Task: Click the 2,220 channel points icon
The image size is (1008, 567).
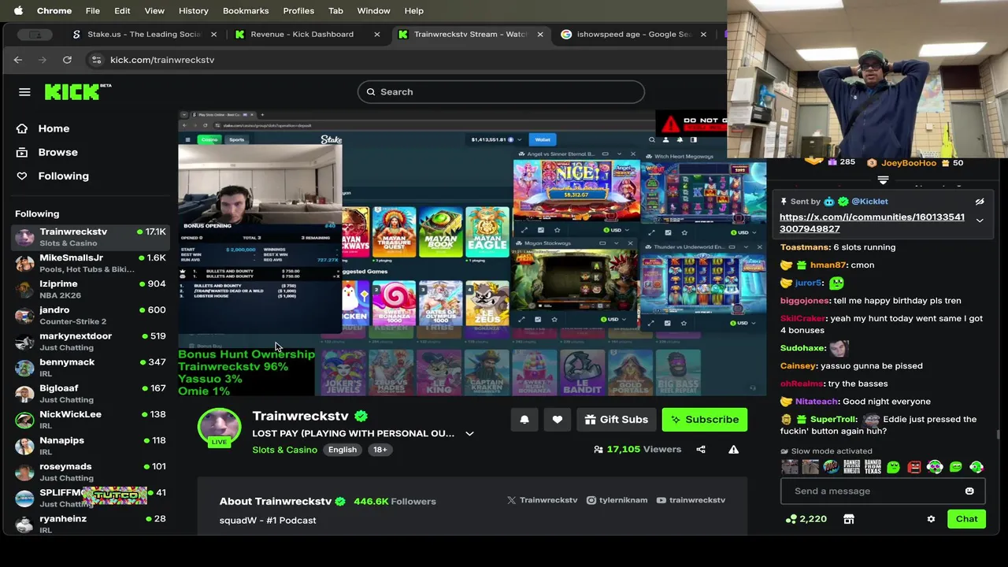Action: (x=791, y=519)
